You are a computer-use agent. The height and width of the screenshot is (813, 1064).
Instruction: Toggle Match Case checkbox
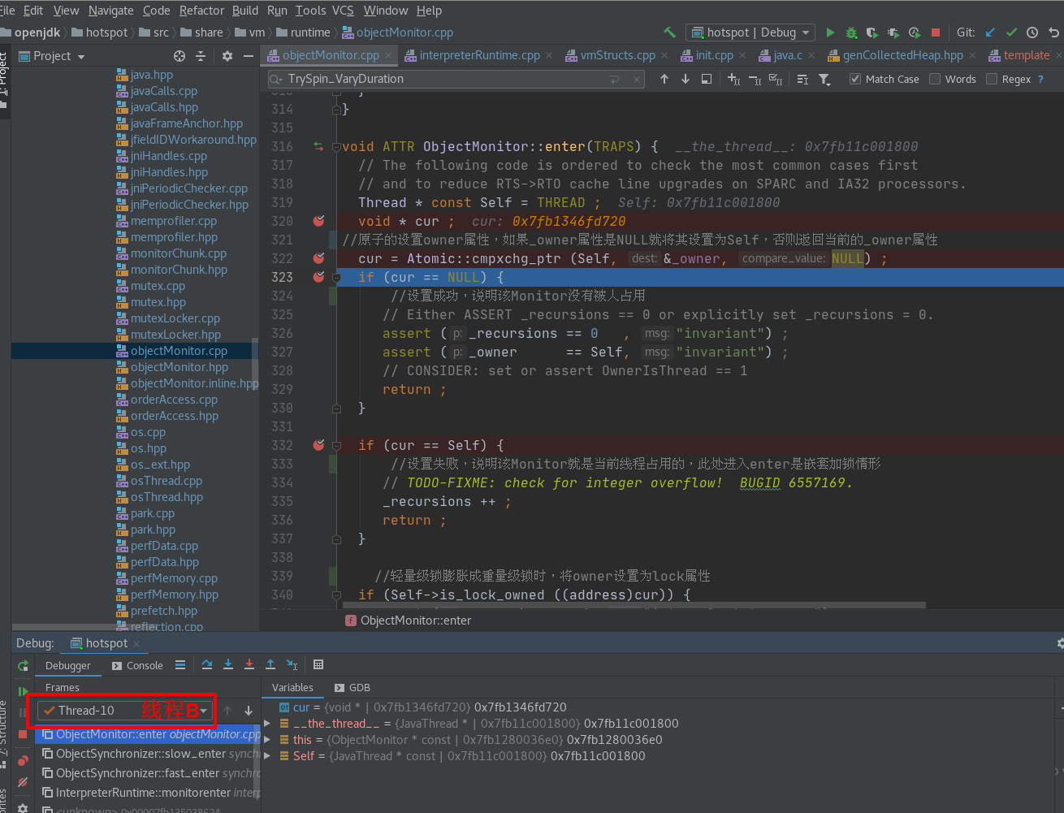pos(855,79)
